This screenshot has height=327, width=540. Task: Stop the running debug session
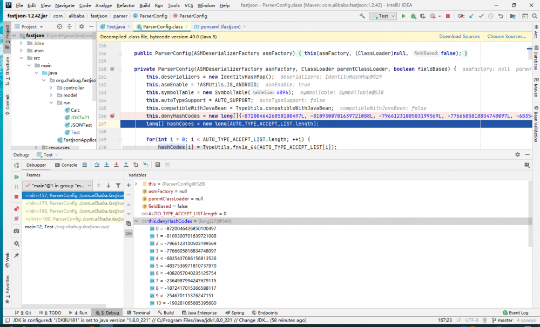(x=17, y=195)
